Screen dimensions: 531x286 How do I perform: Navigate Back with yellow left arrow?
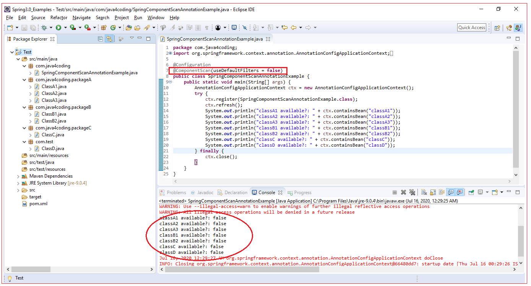click(294, 28)
